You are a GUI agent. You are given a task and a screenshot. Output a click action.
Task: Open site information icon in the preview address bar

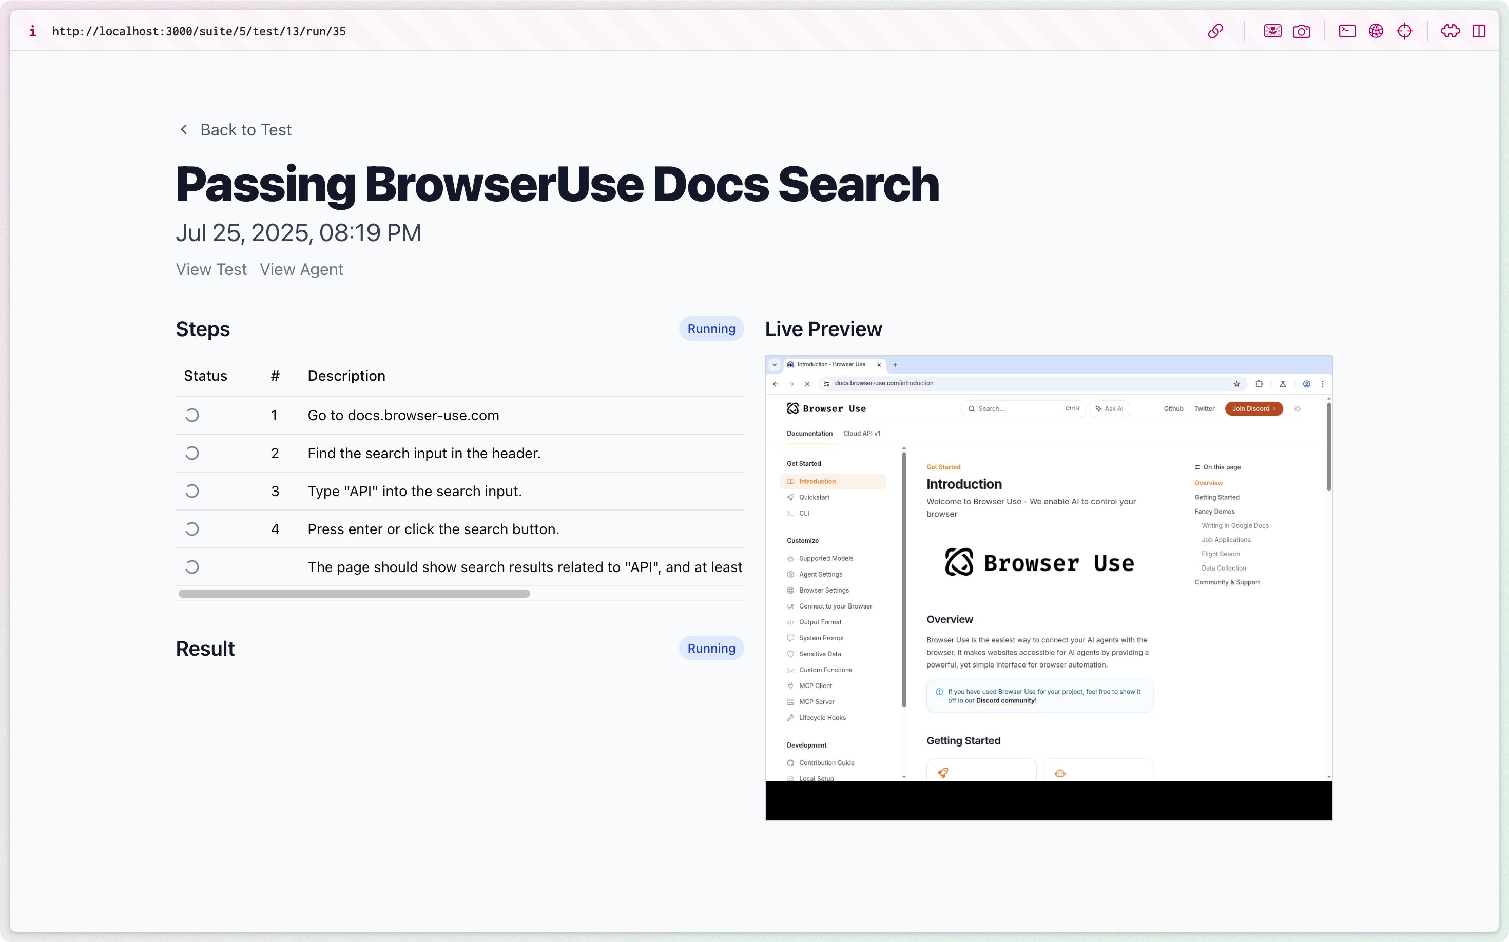tap(825, 384)
